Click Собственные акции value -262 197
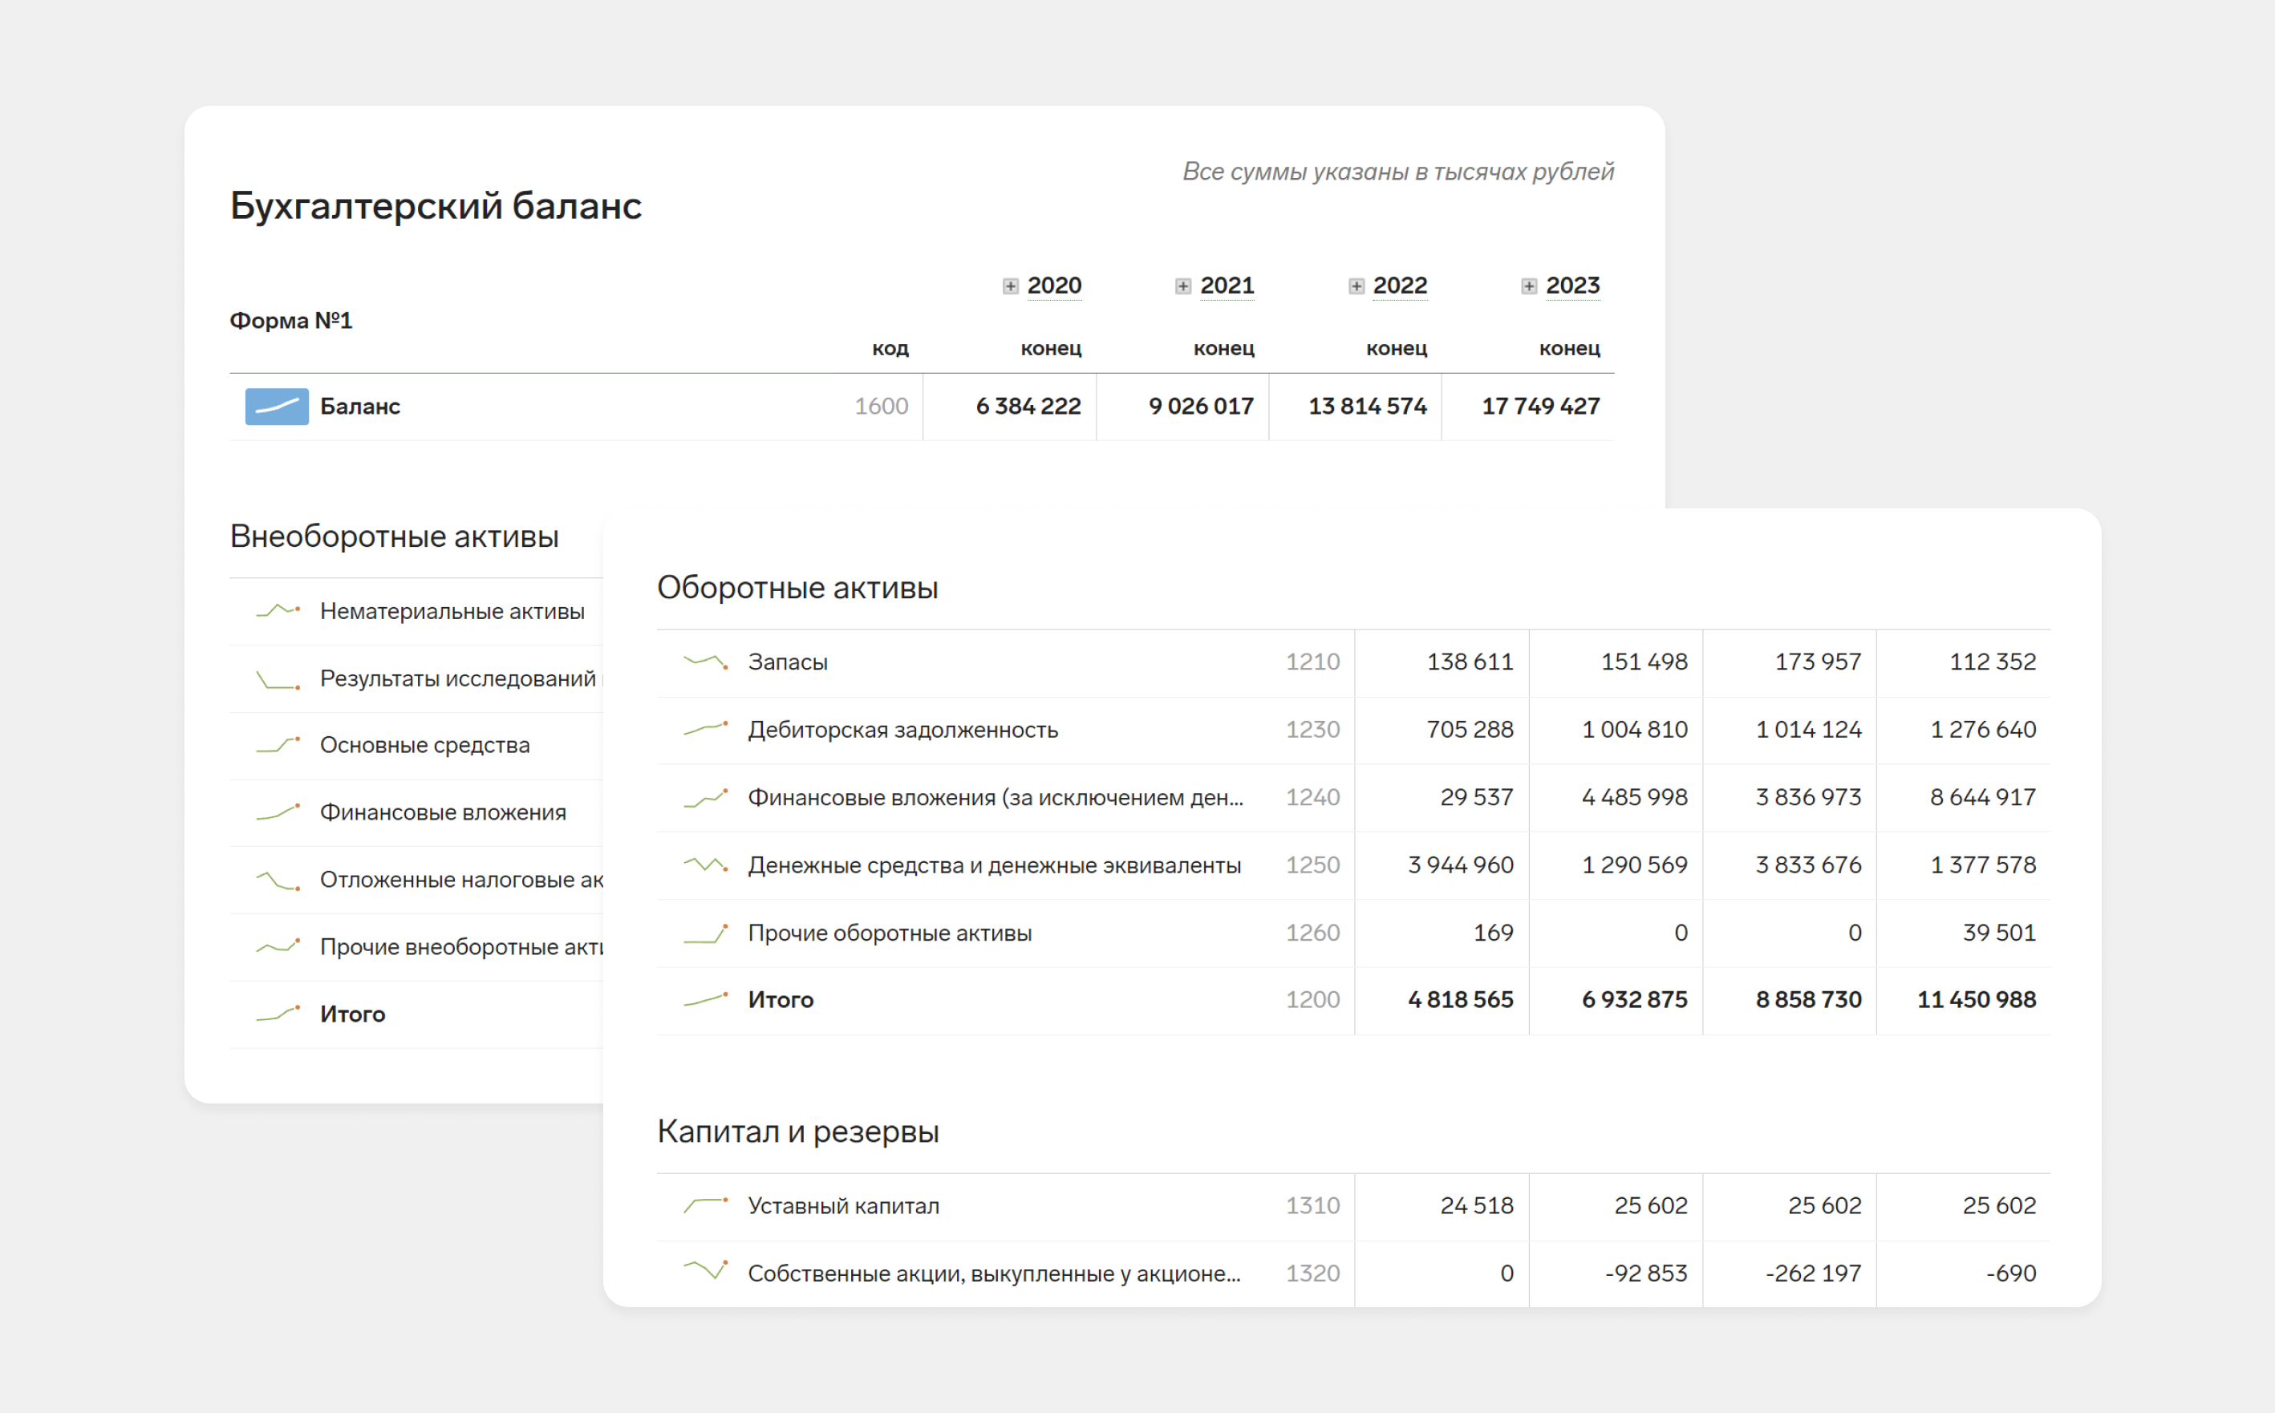The height and width of the screenshot is (1413, 2275). (x=1813, y=1273)
